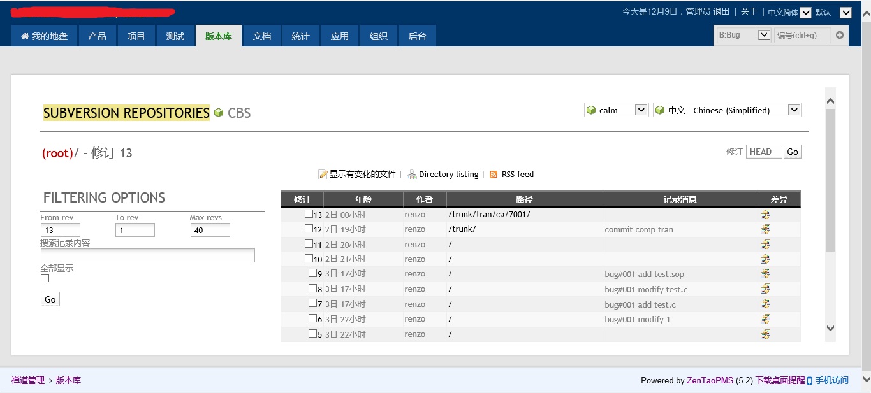Tick checkbox for revision 10
This screenshot has width=871, height=393.
[309, 259]
